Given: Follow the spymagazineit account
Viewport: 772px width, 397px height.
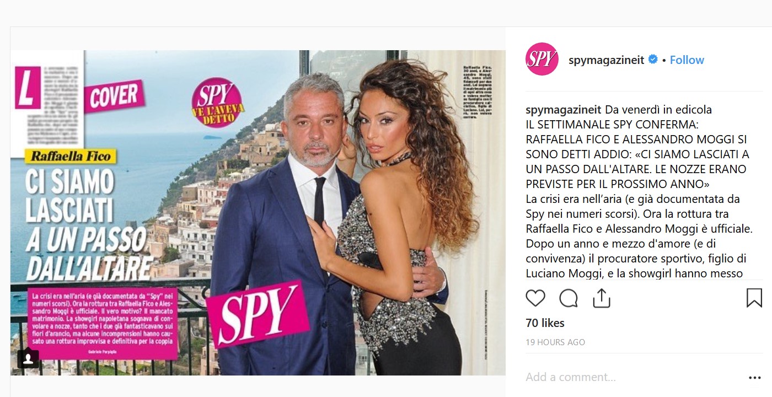Looking at the screenshot, I should tap(687, 60).
